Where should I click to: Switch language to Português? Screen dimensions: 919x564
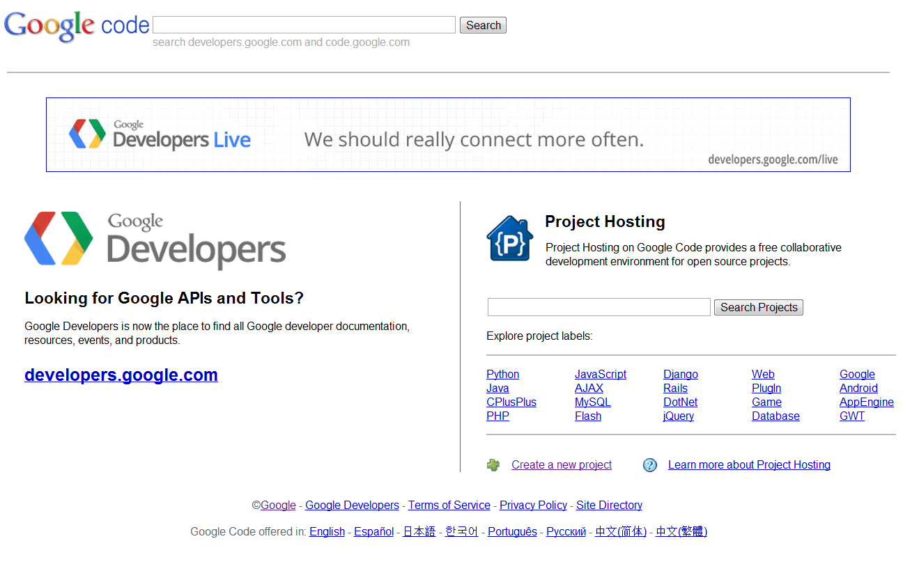[512, 532]
